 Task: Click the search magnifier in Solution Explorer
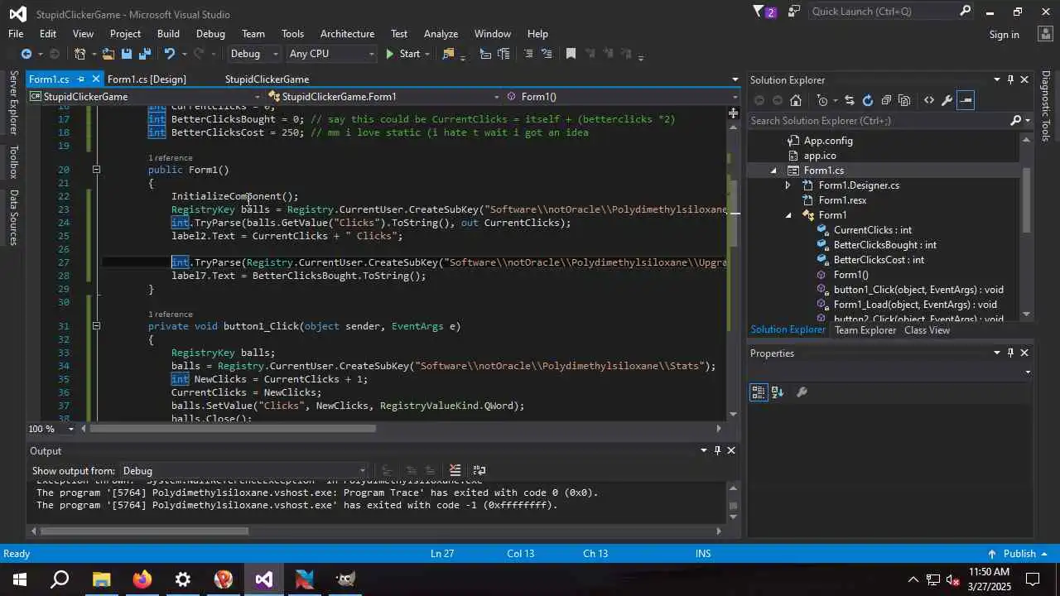point(1016,121)
